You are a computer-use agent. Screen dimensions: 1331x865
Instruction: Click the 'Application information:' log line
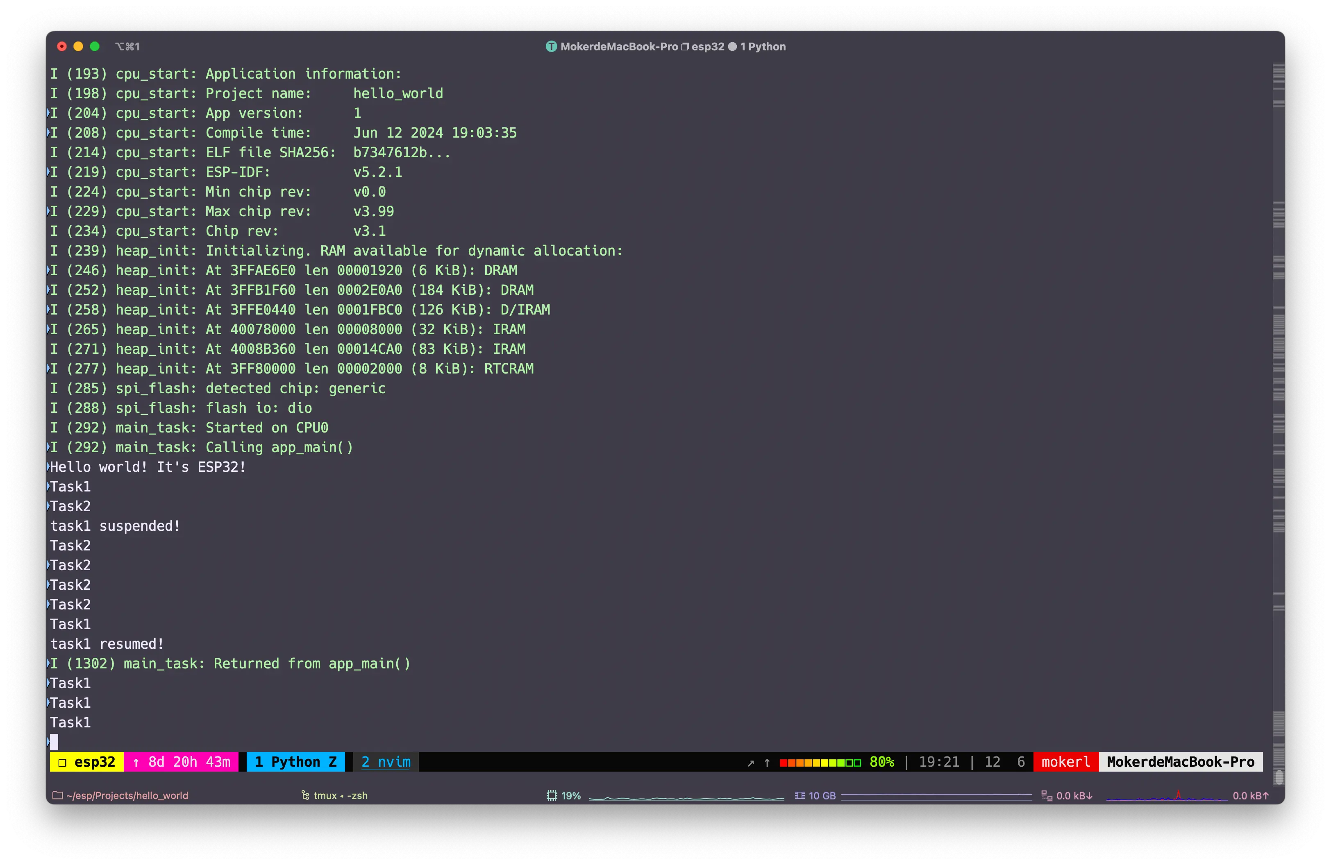coord(226,74)
